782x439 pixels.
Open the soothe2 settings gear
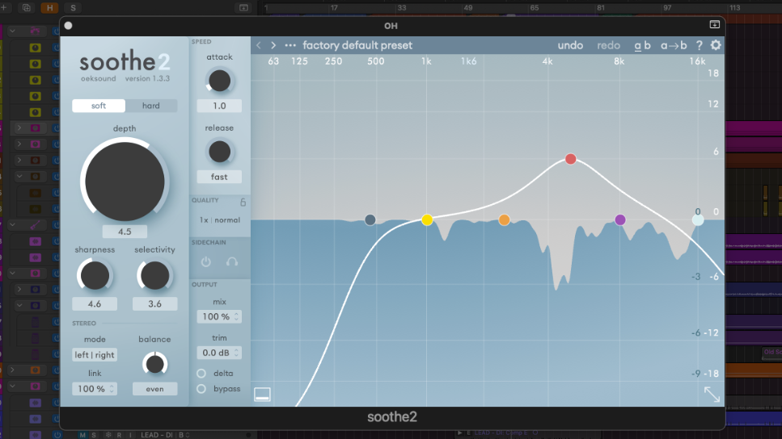716,45
